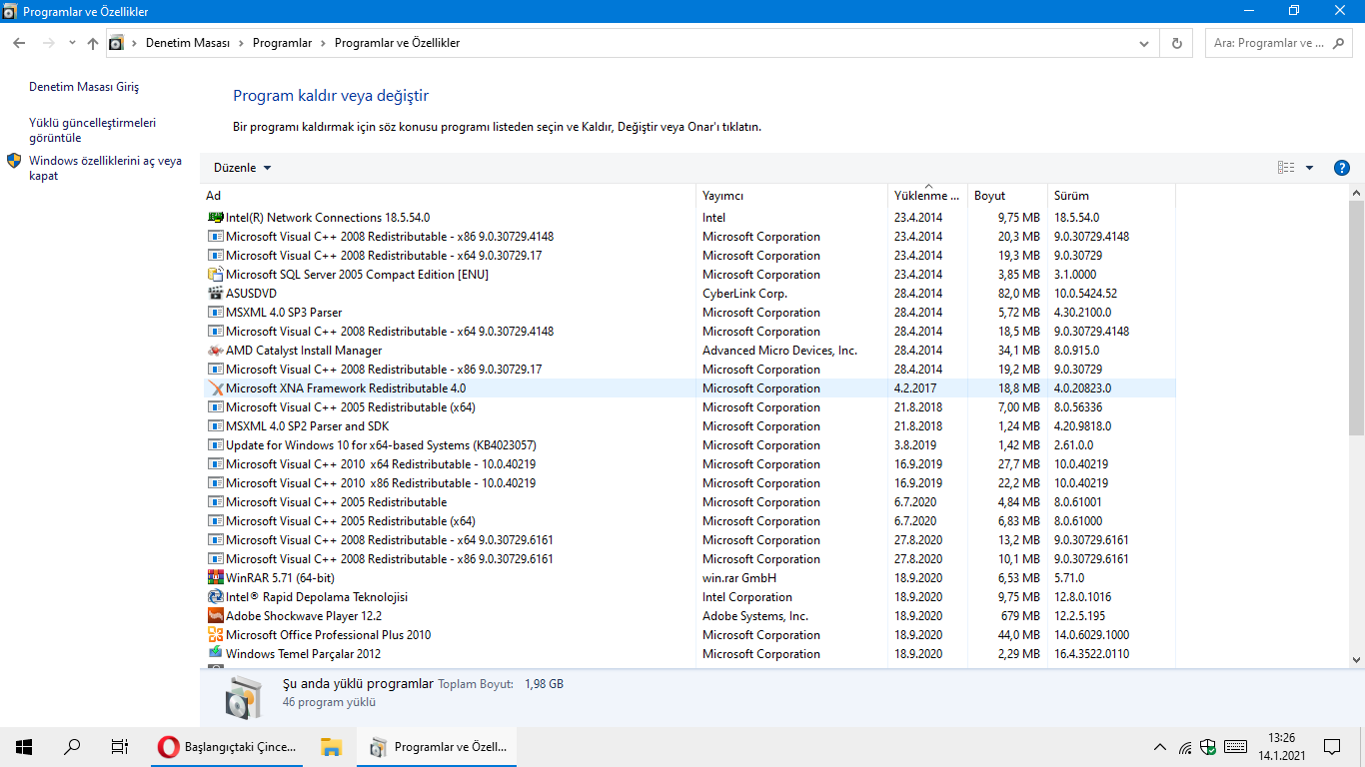Select MSXML 4.0 SP2 Parser and SDK

tap(687, 425)
